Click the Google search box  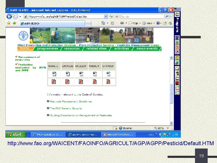(x=142, y=17)
